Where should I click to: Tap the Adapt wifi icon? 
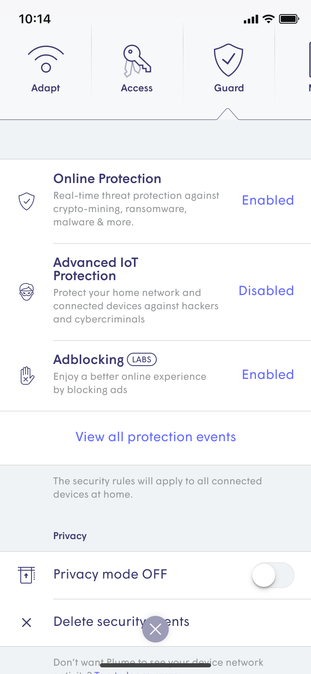click(x=46, y=59)
